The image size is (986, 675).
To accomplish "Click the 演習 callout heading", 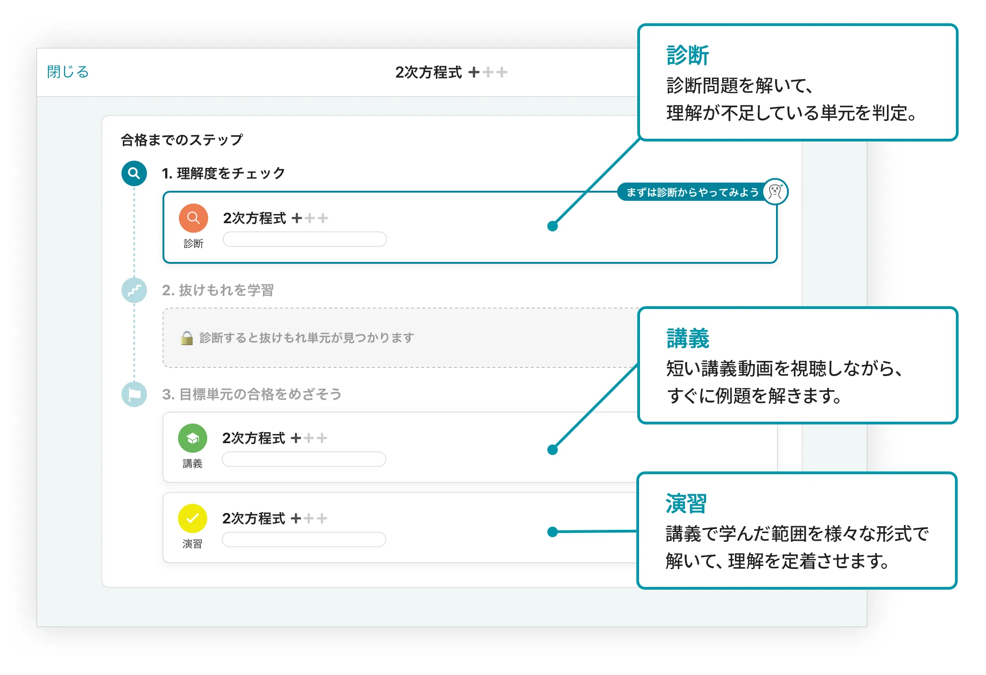I will [686, 504].
